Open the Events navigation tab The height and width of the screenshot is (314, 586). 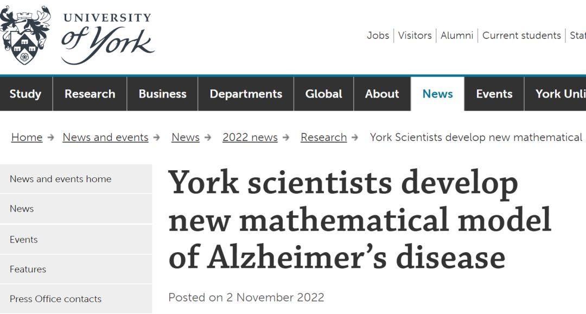click(494, 94)
